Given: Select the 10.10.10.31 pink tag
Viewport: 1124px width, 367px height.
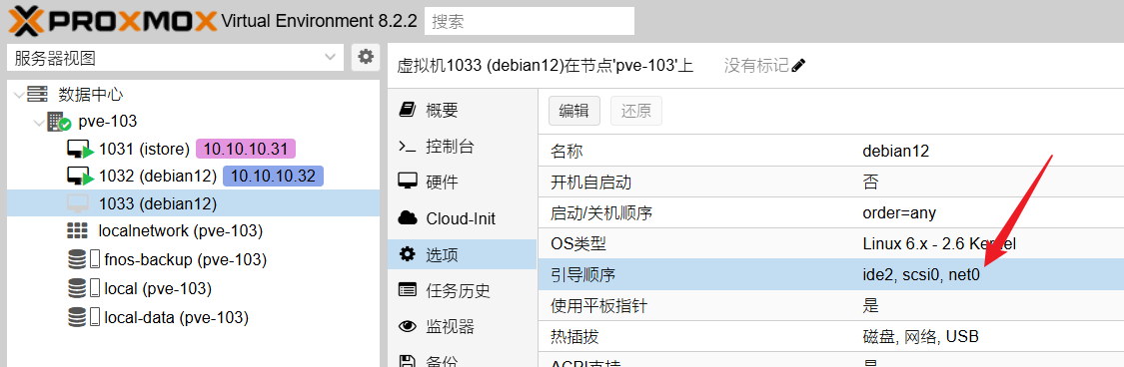Looking at the screenshot, I should [246, 149].
